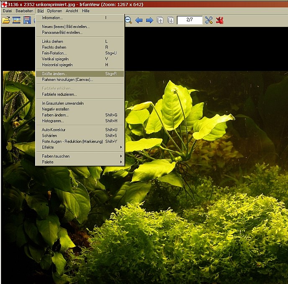Open the slideshow filmstrip icon

pos(17,20)
